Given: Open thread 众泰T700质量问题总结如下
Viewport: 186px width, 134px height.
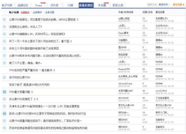Looking at the screenshot, I should point(45,121).
